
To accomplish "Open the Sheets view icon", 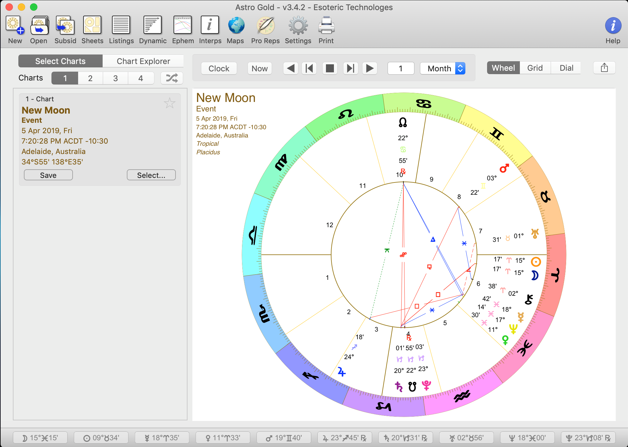I will coord(92,25).
